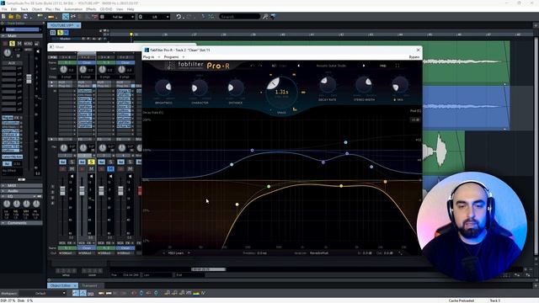This screenshot has width=539, height=303.
Task: Click the Brightness knob in Pro-R
Action: pyautogui.click(x=163, y=88)
